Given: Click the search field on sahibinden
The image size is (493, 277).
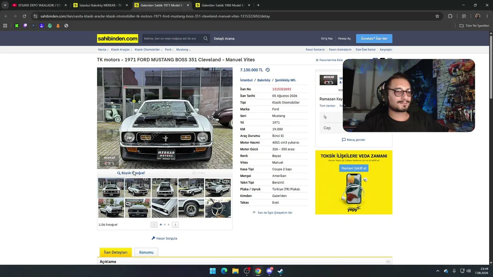Looking at the screenshot, I should click(171, 38).
